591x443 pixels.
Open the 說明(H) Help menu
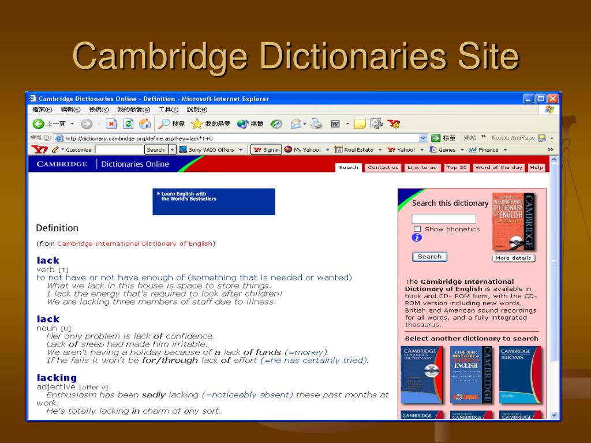[x=197, y=110]
